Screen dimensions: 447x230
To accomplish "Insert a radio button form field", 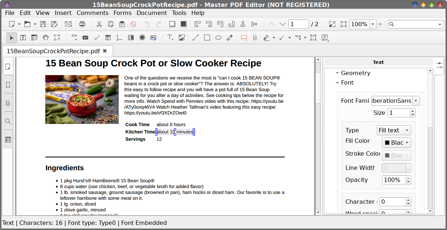I will tap(142, 38).
